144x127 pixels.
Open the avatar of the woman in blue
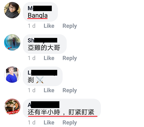tap(12, 74)
